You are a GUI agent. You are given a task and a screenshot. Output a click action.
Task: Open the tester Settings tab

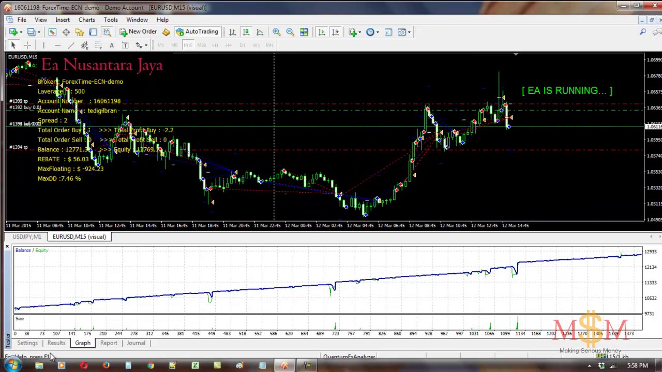27,343
